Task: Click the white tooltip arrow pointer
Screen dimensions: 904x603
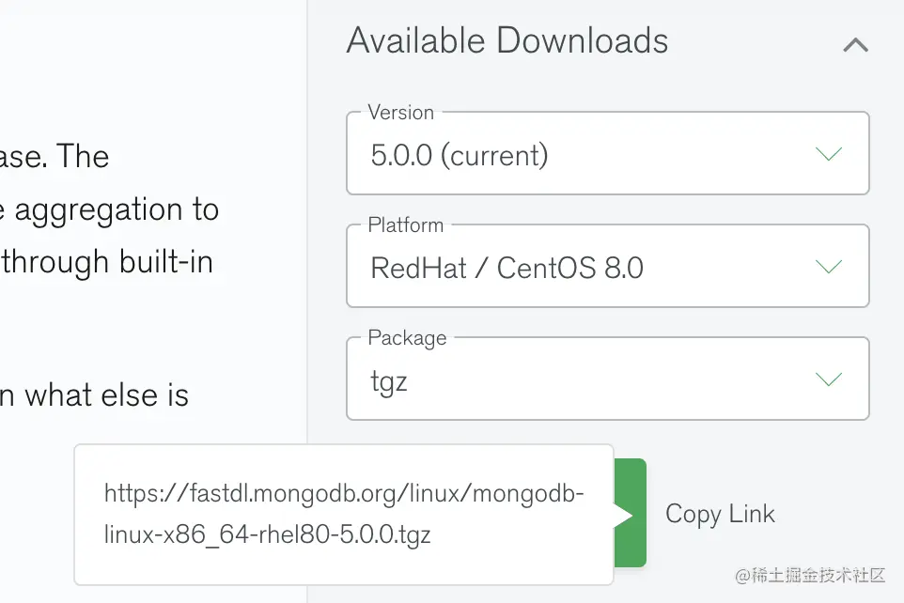Action: [x=623, y=515]
